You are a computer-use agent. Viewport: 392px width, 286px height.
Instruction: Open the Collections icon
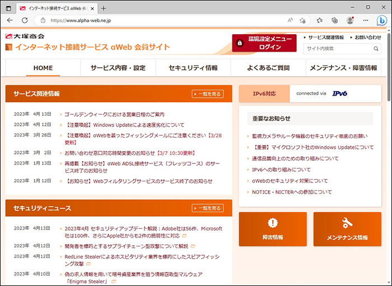[334, 21]
